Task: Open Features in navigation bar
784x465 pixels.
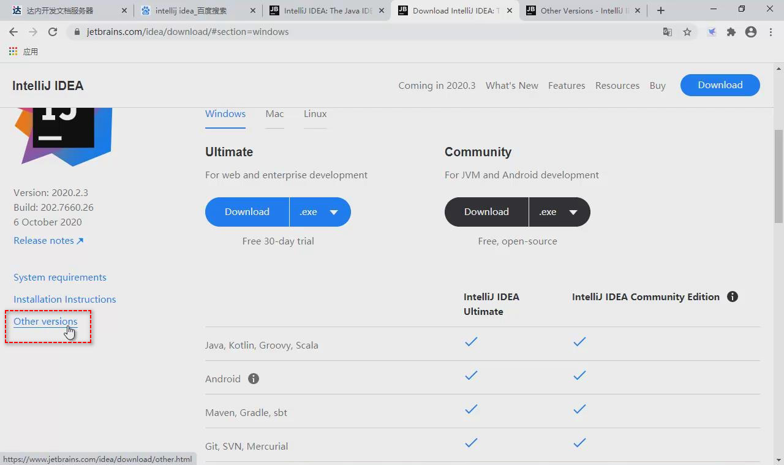Action: point(567,86)
